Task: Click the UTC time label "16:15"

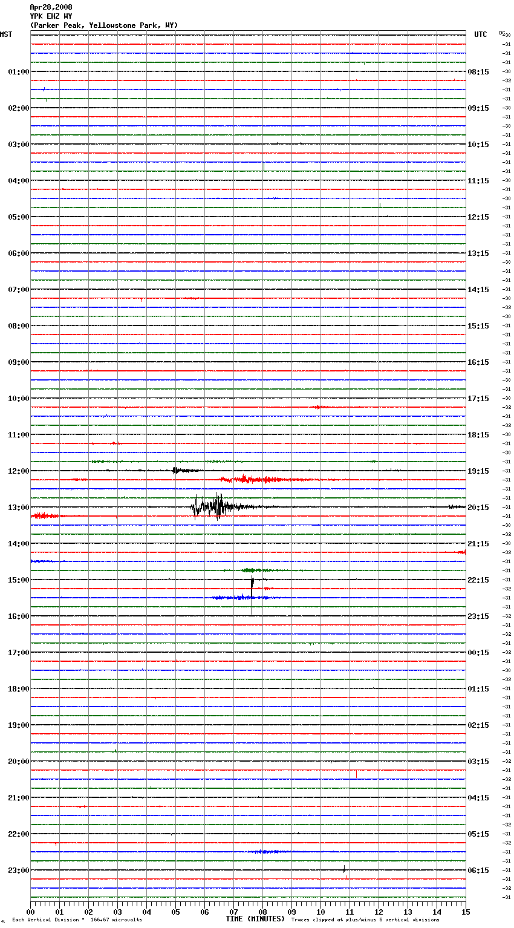Action: [x=478, y=362]
